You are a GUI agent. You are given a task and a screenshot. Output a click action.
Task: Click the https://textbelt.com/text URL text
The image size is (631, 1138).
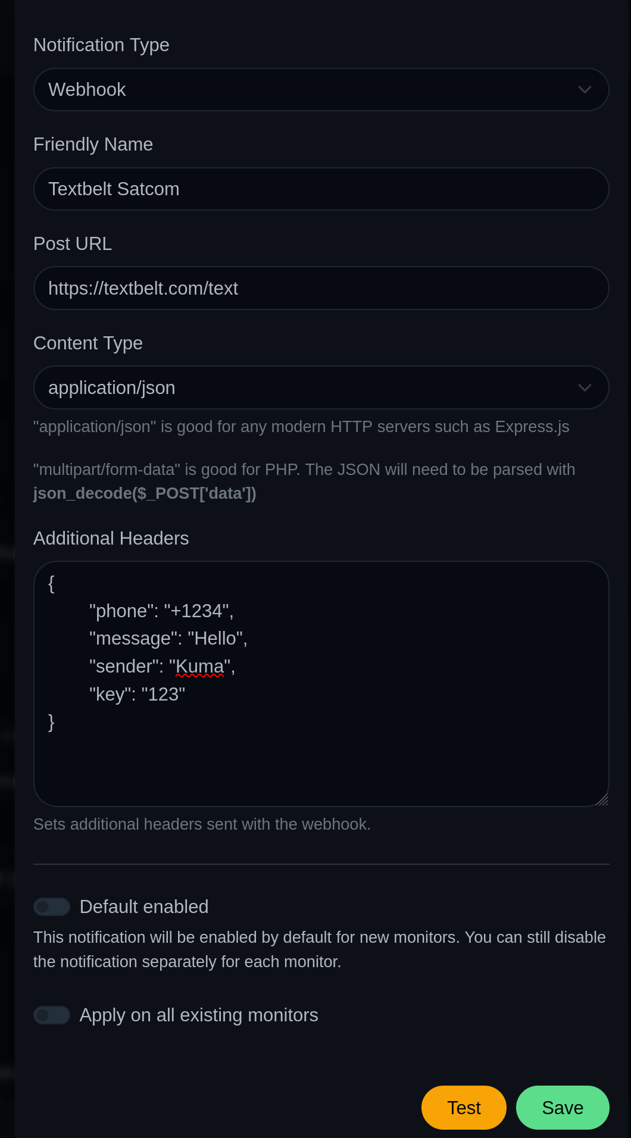coord(143,288)
